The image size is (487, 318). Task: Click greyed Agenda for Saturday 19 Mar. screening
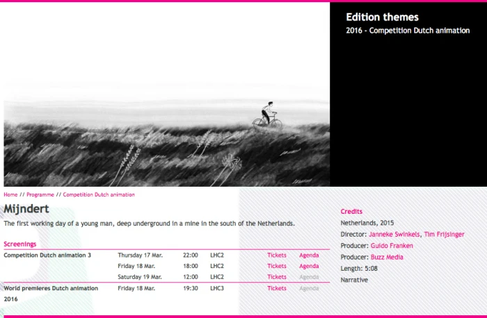tap(309, 277)
